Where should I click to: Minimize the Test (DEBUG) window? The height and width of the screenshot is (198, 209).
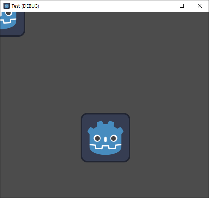click(x=164, y=6)
